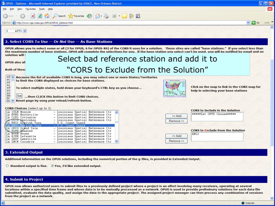This screenshot has height=206, width=275.
Task: Click '>> Add' for CORS to Exclude
Action: click(x=176, y=136)
